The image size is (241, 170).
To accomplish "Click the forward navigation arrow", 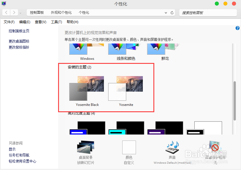I will (x=14, y=13).
